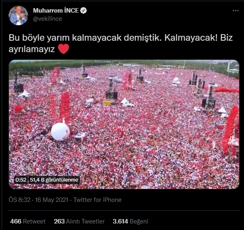This screenshot has width=244, height=230.
Task: Open the Muharrem İNCE display name link
Action: click(56, 11)
